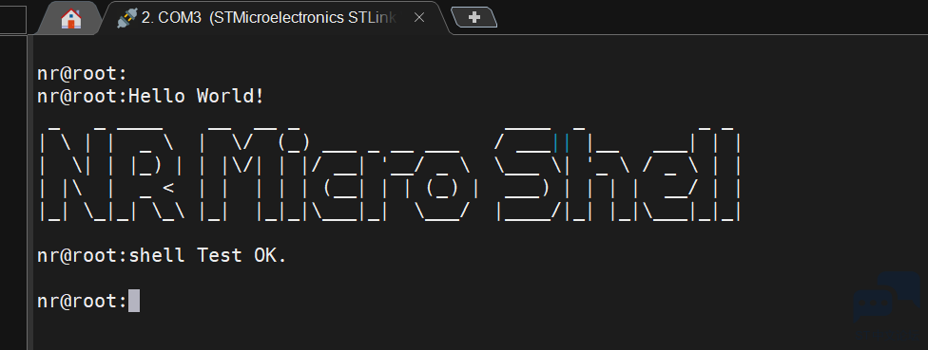Image resolution: width=928 pixels, height=350 pixels.
Task: Close the COM3 session tab
Action: click(x=419, y=18)
